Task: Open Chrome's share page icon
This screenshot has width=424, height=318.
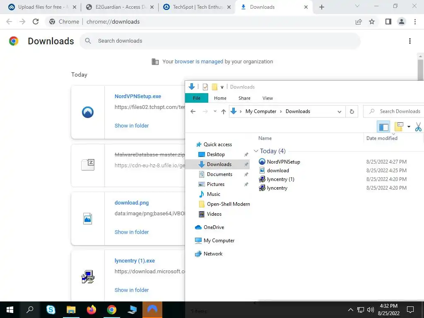Action: [359, 22]
